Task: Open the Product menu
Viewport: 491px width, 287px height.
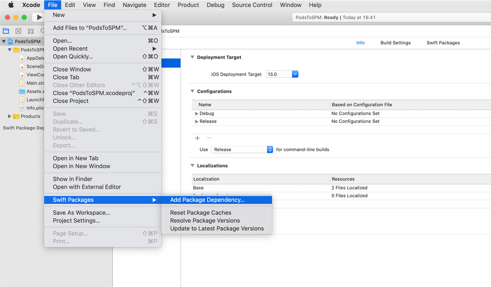Action: coord(188,5)
